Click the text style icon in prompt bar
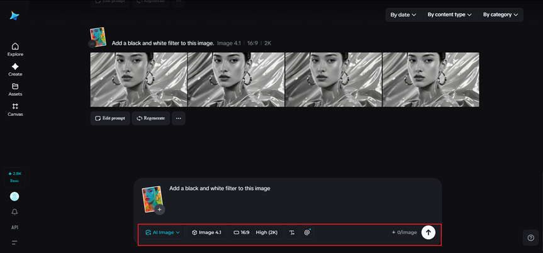543x253 pixels. click(292, 232)
